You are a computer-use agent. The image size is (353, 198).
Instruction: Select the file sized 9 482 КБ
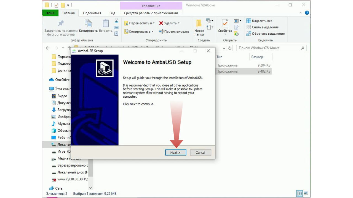[x=243, y=71]
